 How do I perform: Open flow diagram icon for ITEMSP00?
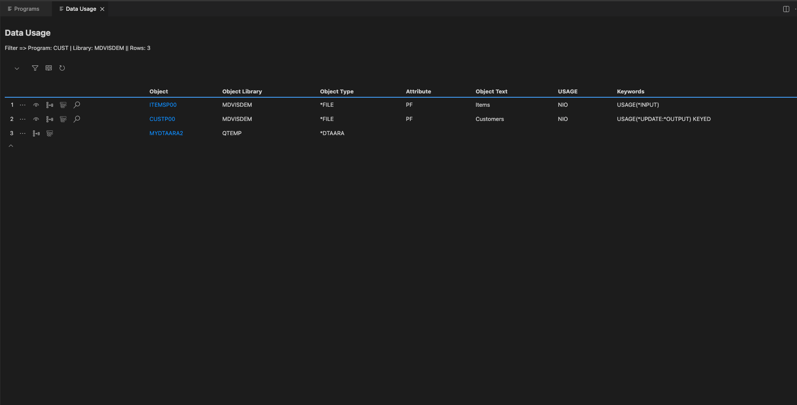coord(50,105)
